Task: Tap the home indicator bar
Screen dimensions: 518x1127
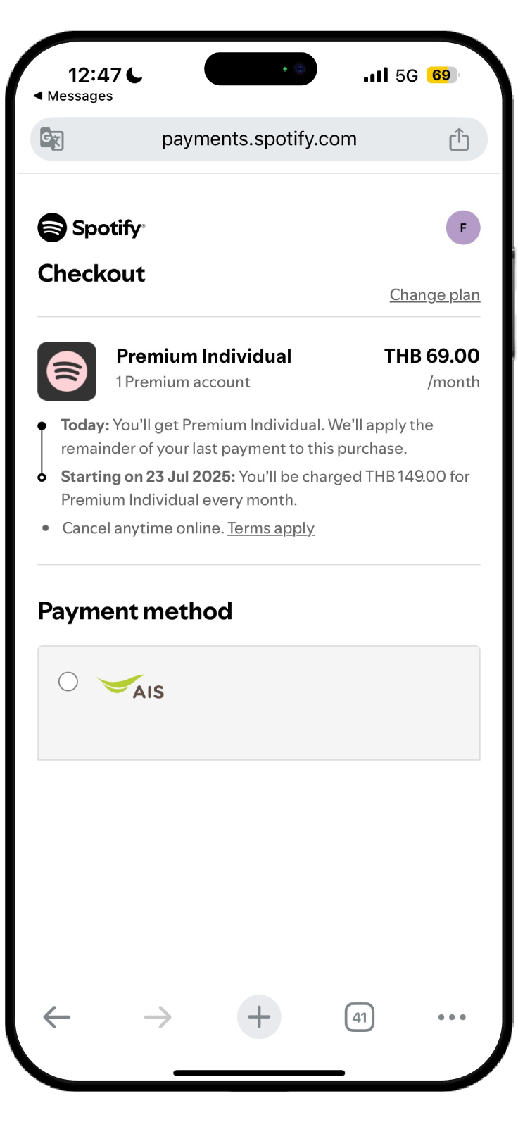Action: (x=259, y=1073)
